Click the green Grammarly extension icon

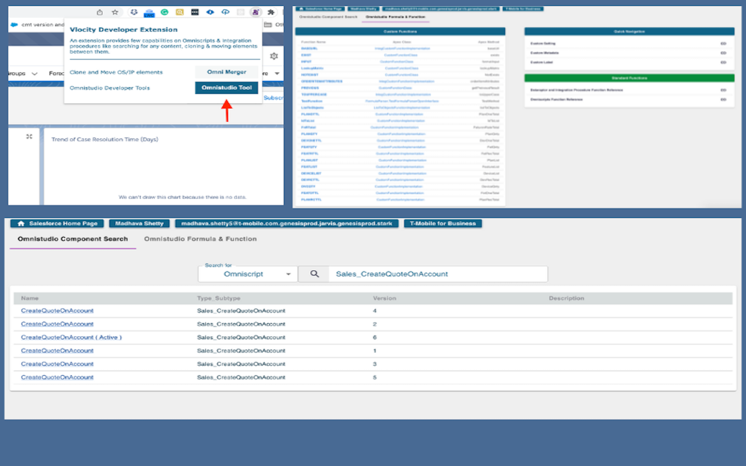(164, 12)
